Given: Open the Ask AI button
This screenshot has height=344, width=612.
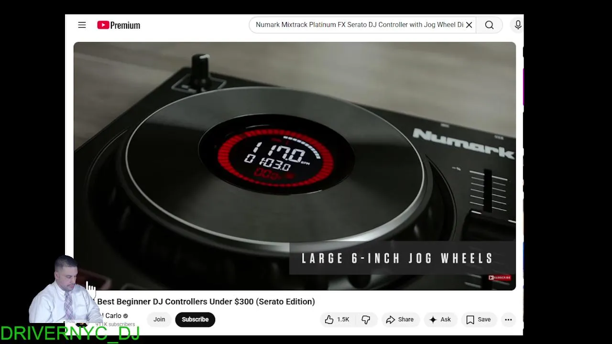Looking at the screenshot, I should [x=440, y=320].
